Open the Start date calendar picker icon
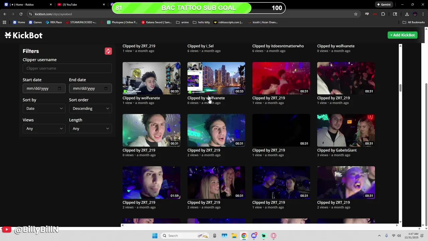This screenshot has height=241, width=428. (x=60, y=88)
